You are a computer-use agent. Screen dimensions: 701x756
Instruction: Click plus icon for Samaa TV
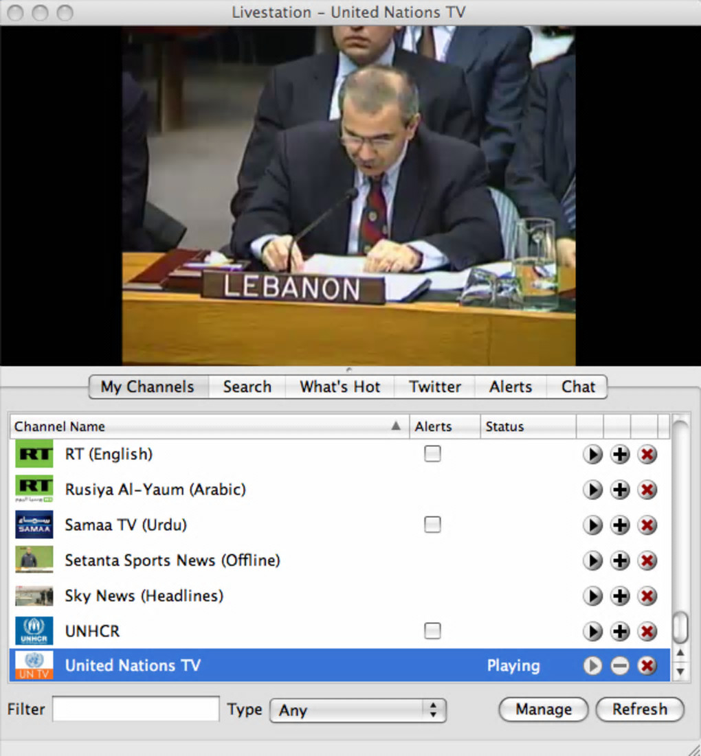pos(620,525)
